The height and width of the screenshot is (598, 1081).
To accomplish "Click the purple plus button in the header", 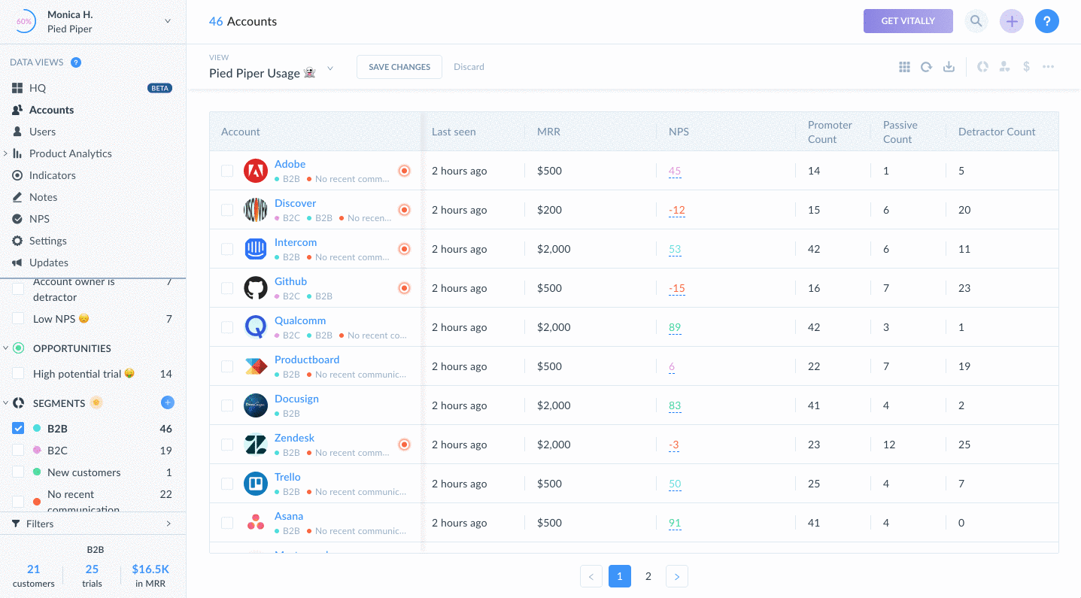I will tap(1012, 21).
